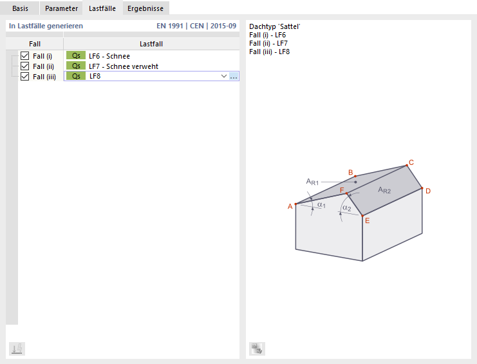477x364 pixels.
Task: Click the Qs tag in the LF8 row
Action: [76, 76]
